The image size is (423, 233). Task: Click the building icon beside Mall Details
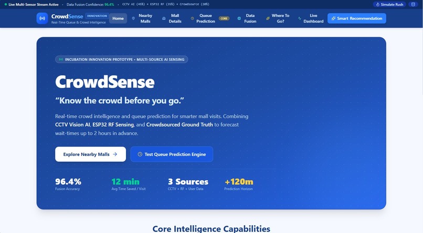click(x=164, y=18)
